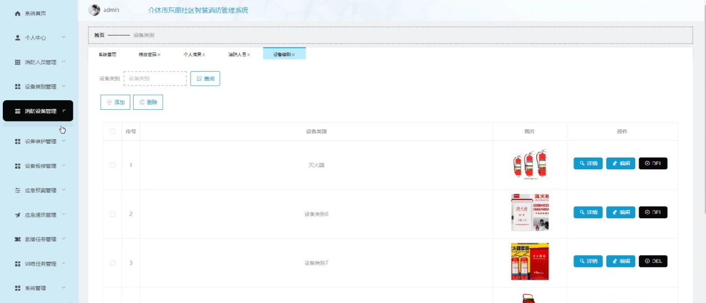Click the admin avatar picture
Image resolution: width=706 pixels, height=303 pixels.
(94, 10)
